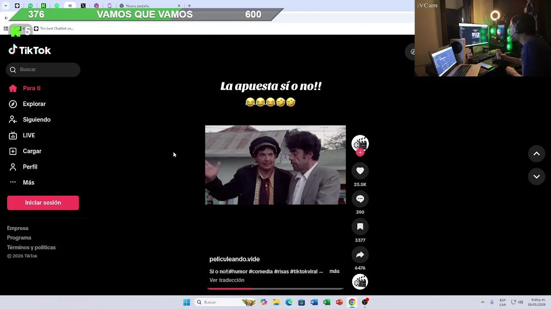Launch Microsoft Edge from taskbar
Viewport: 551px width, 309px height.
tap(289, 302)
